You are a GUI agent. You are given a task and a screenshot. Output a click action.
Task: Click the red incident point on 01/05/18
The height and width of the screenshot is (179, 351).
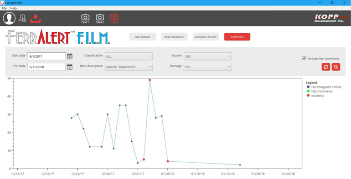pos(168,161)
